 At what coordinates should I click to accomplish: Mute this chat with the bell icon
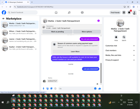click(116, 37)
